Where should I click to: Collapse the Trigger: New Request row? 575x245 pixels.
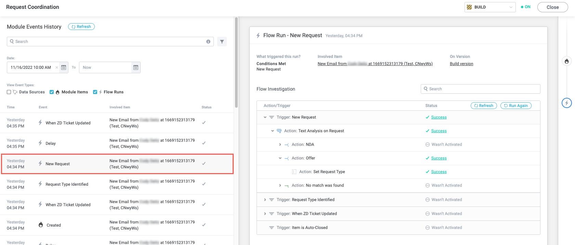tap(265, 117)
